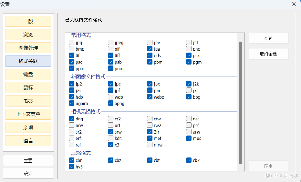Uncheck the pnm format
Screen dimensions: 301x182
coord(111,68)
